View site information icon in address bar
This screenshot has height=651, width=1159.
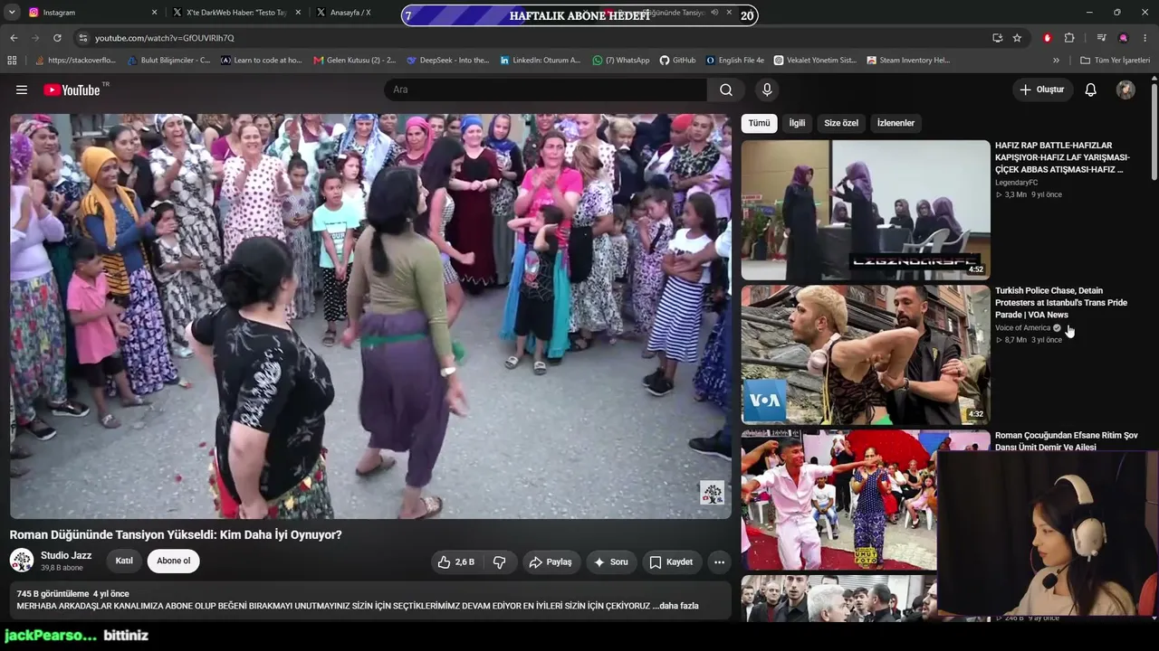(x=83, y=38)
